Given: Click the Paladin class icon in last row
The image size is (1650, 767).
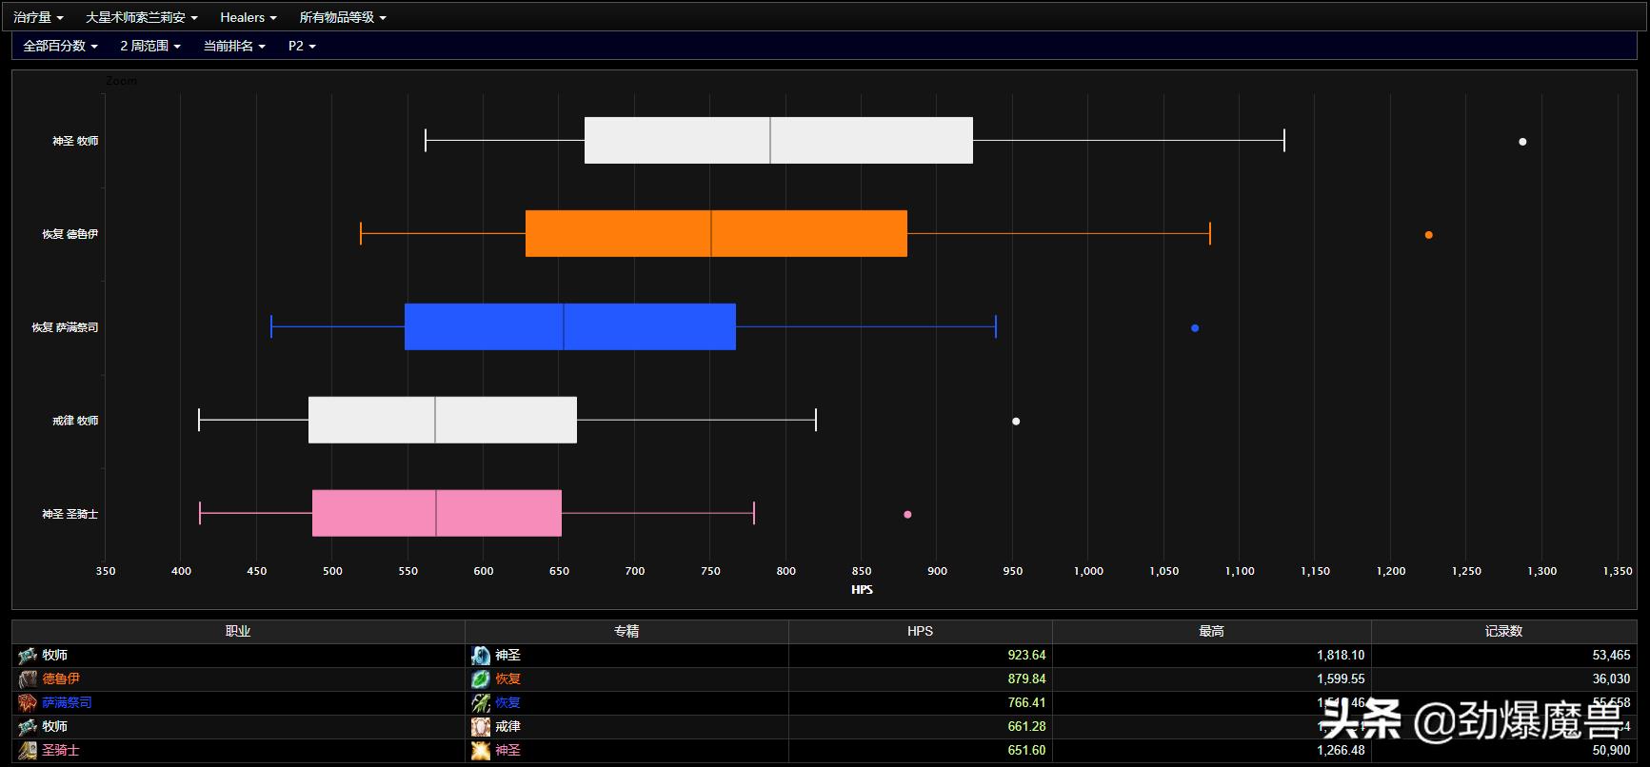Looking at the screenshot, I should [28, 751].
